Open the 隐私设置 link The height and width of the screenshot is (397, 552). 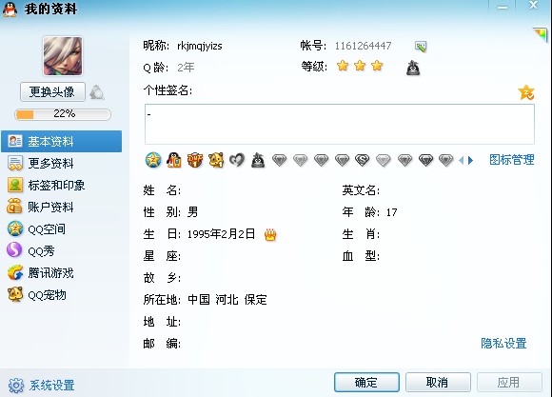tap(503, 344)
